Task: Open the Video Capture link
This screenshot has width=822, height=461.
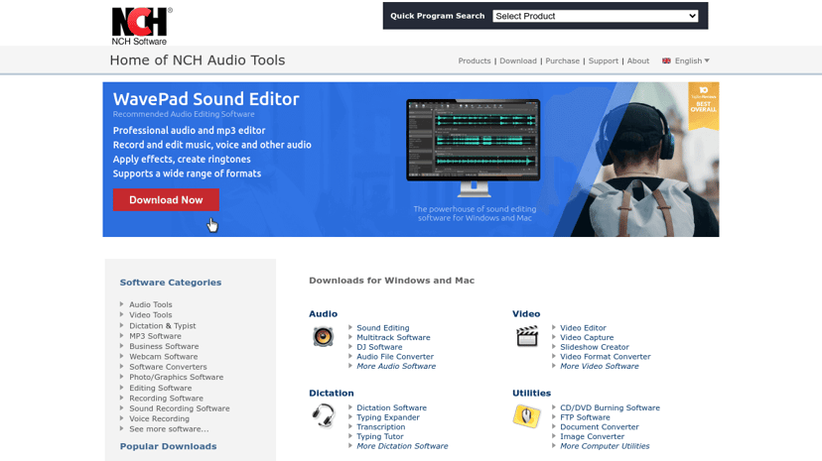Action: [587, 337]
